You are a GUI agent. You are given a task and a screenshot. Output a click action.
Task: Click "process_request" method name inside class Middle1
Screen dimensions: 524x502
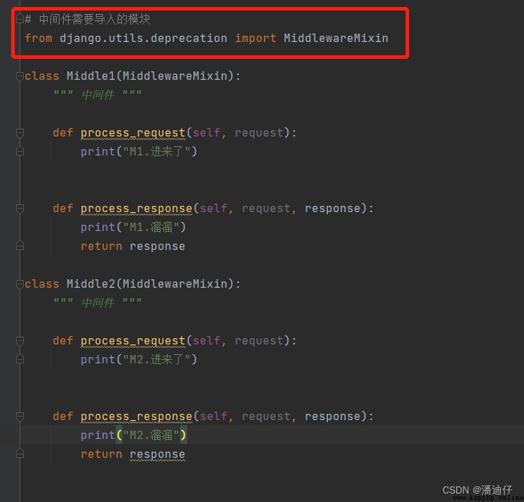click(x=133, y=133)
